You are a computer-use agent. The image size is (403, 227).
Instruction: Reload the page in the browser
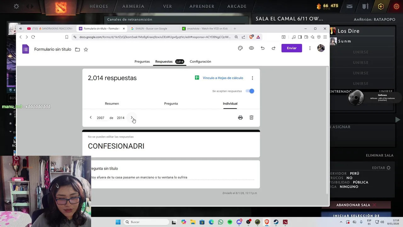click(x=33, y=37)
